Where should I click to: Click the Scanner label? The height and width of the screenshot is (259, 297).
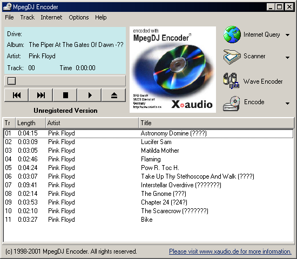(x=254, y=56)
